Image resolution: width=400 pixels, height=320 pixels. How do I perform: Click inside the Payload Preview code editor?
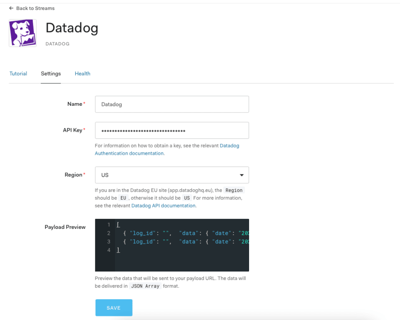[172, 245]
